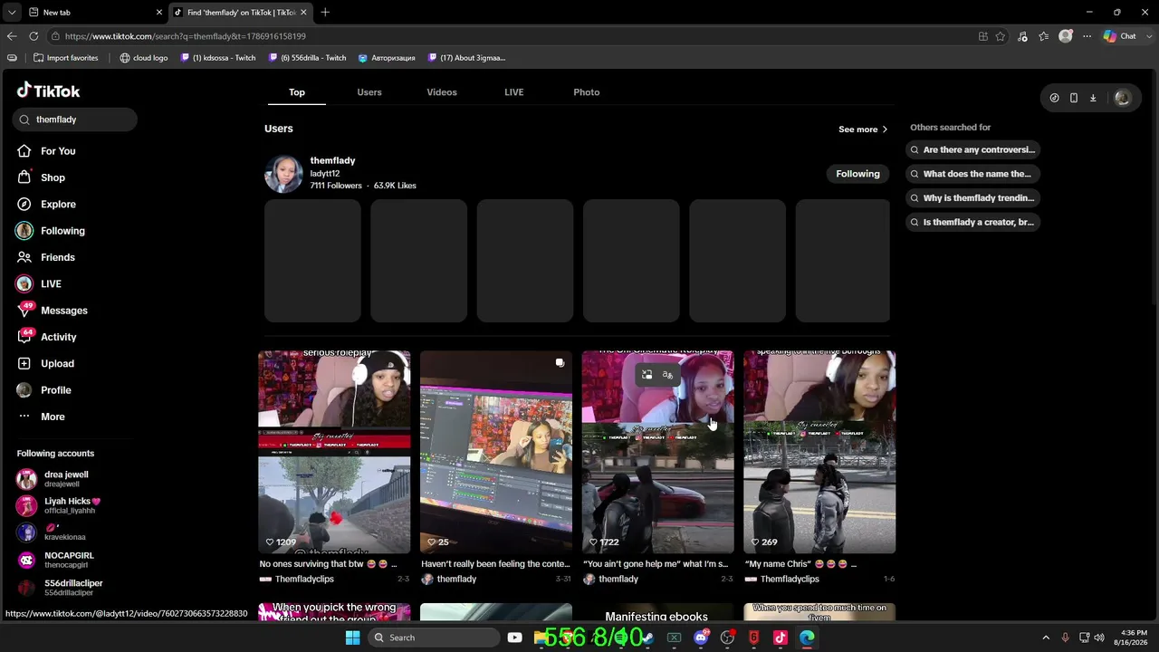Switch to the LIVE search tab

click(x=514, y=92)
